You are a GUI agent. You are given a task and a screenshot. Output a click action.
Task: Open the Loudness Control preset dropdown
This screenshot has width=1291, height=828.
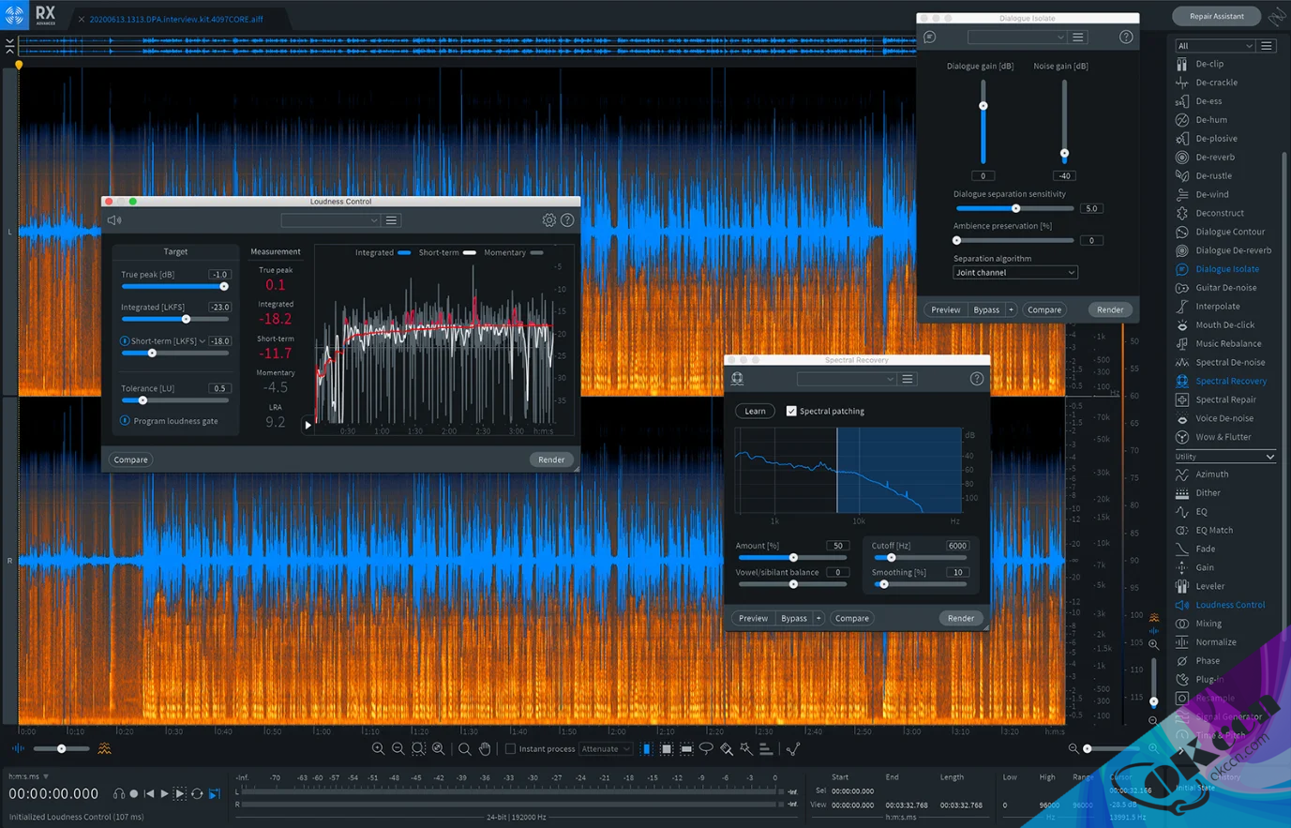pyautogui.click(x=330, y=220)
